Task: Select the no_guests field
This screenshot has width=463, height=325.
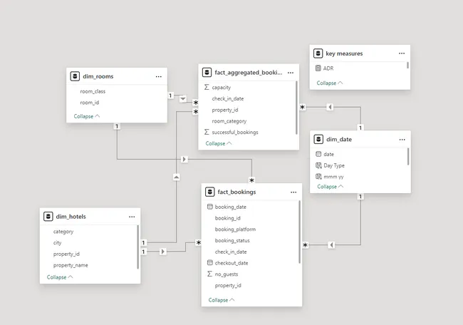Action: pyautogui.click(x=227, y=274)
